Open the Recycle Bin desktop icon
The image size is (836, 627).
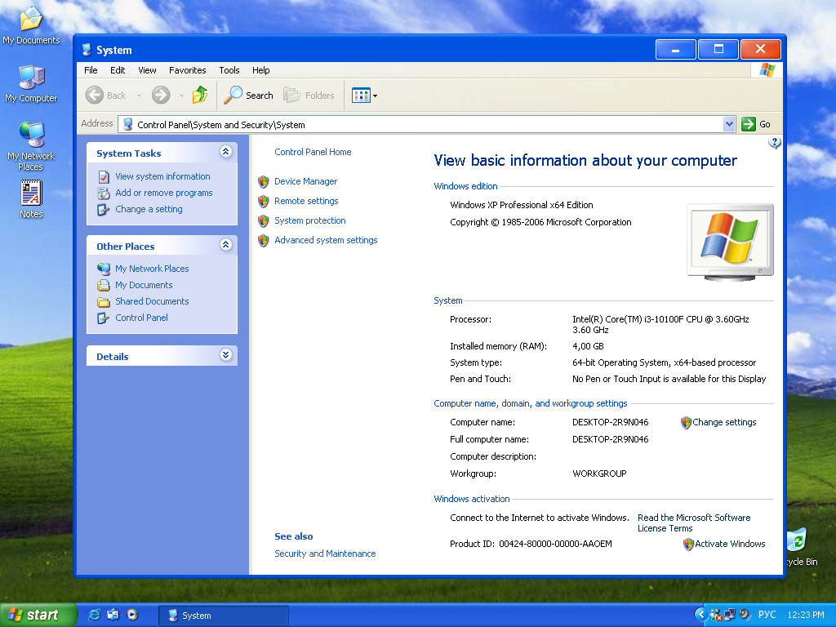click(x=799, y=546)
